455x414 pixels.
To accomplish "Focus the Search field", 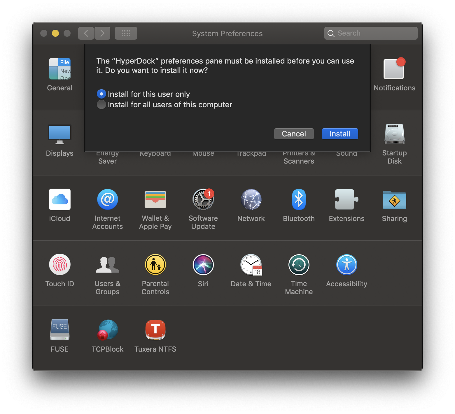I will (371, 33).
